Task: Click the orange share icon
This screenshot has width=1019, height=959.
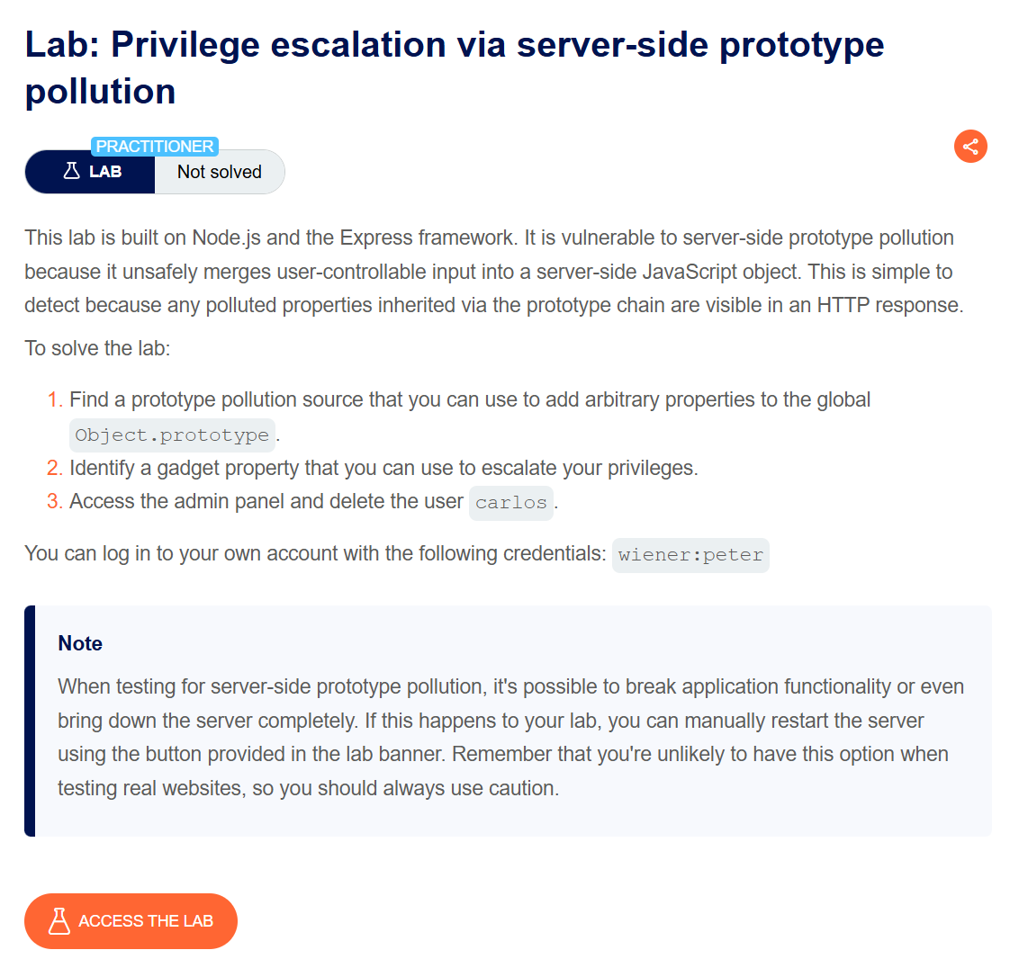Action: click(x=970, y=147)
